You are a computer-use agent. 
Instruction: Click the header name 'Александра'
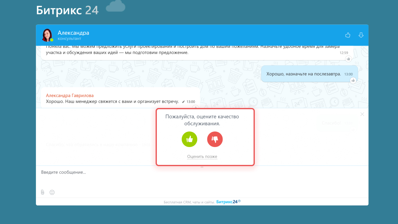click(x=73, y=33)
